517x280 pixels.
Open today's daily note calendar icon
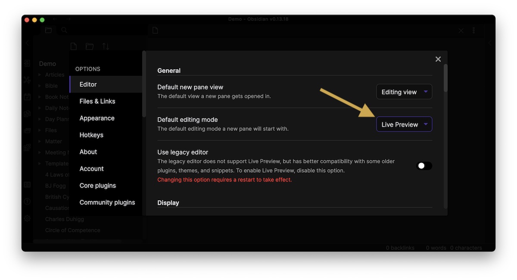[27, 97]
